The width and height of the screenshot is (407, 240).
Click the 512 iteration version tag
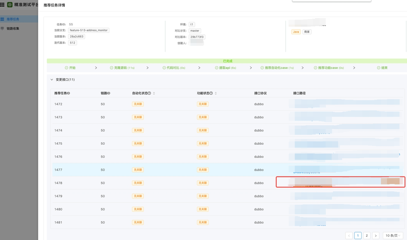click(x=72, y=43)
